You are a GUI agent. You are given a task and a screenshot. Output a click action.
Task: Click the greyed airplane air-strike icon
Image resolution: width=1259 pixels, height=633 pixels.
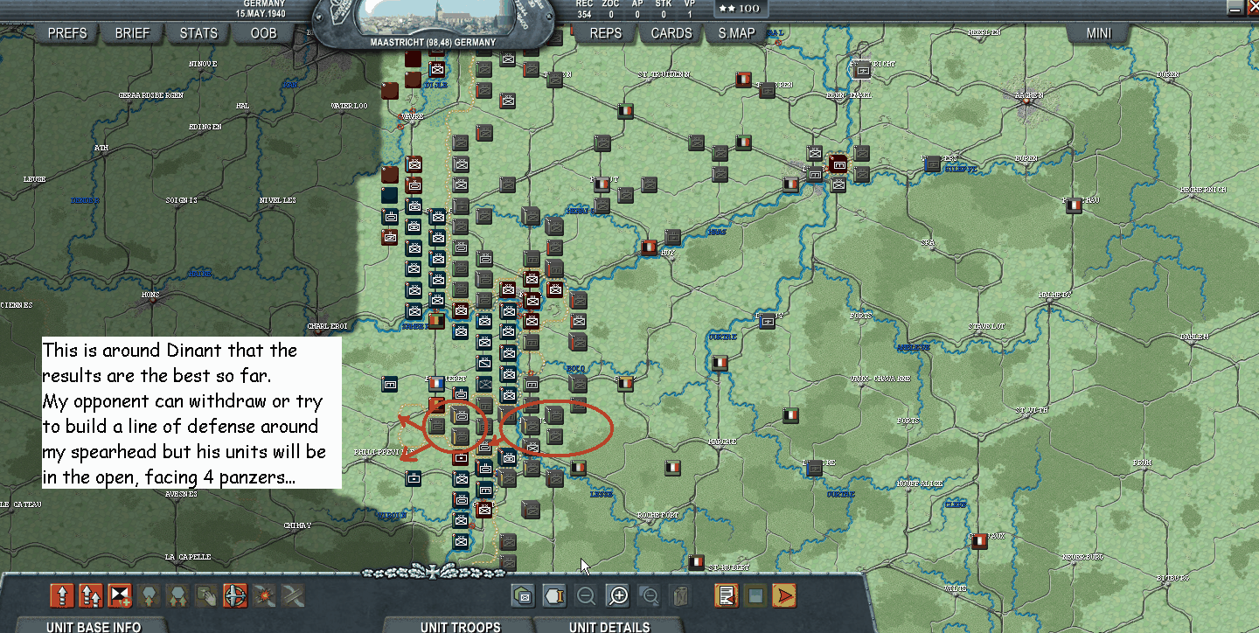[293, 596]
